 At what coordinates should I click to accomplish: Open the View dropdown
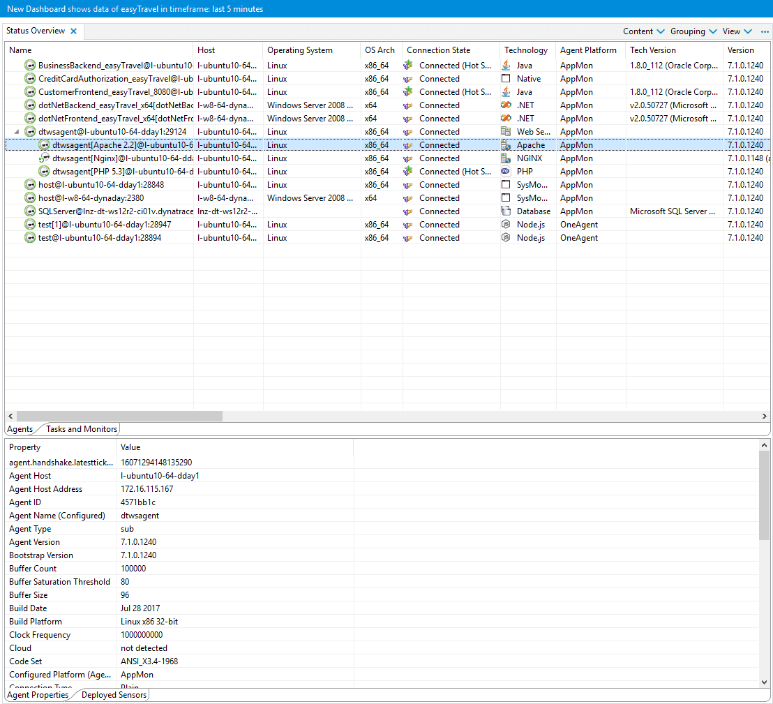pos(737,31)
